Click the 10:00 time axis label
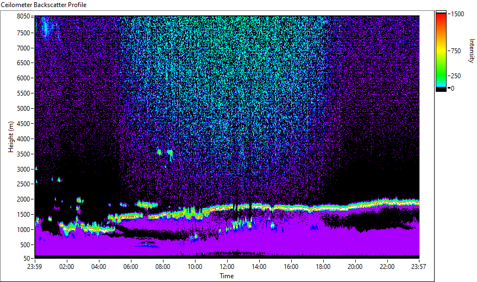This screenshot has width=477, height=282. pyautogui.click(x=194, y=267)
